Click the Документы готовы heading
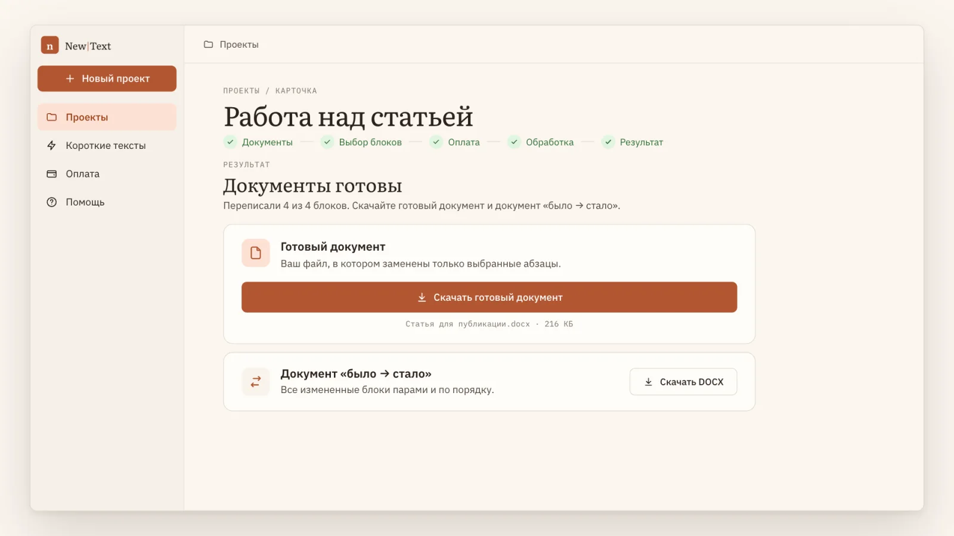The height and width of the screenshot is (536, 954). pos(312,186)
